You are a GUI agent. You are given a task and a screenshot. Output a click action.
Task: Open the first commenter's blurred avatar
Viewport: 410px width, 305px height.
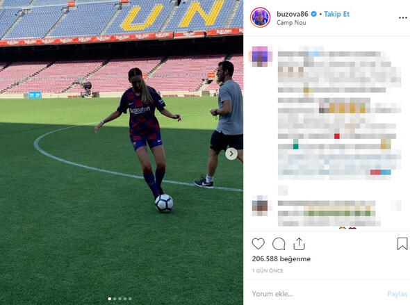point(260,56)
